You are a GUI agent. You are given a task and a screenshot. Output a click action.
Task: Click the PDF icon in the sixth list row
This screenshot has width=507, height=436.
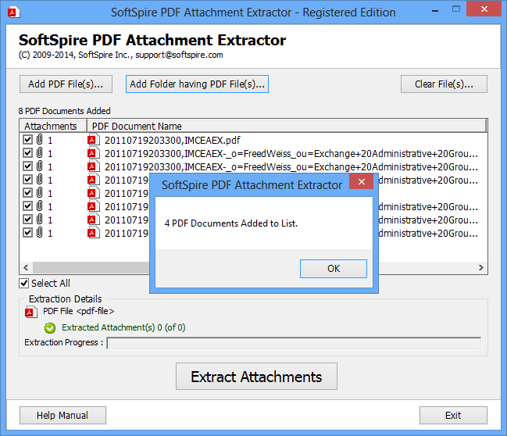pos(93,206)
